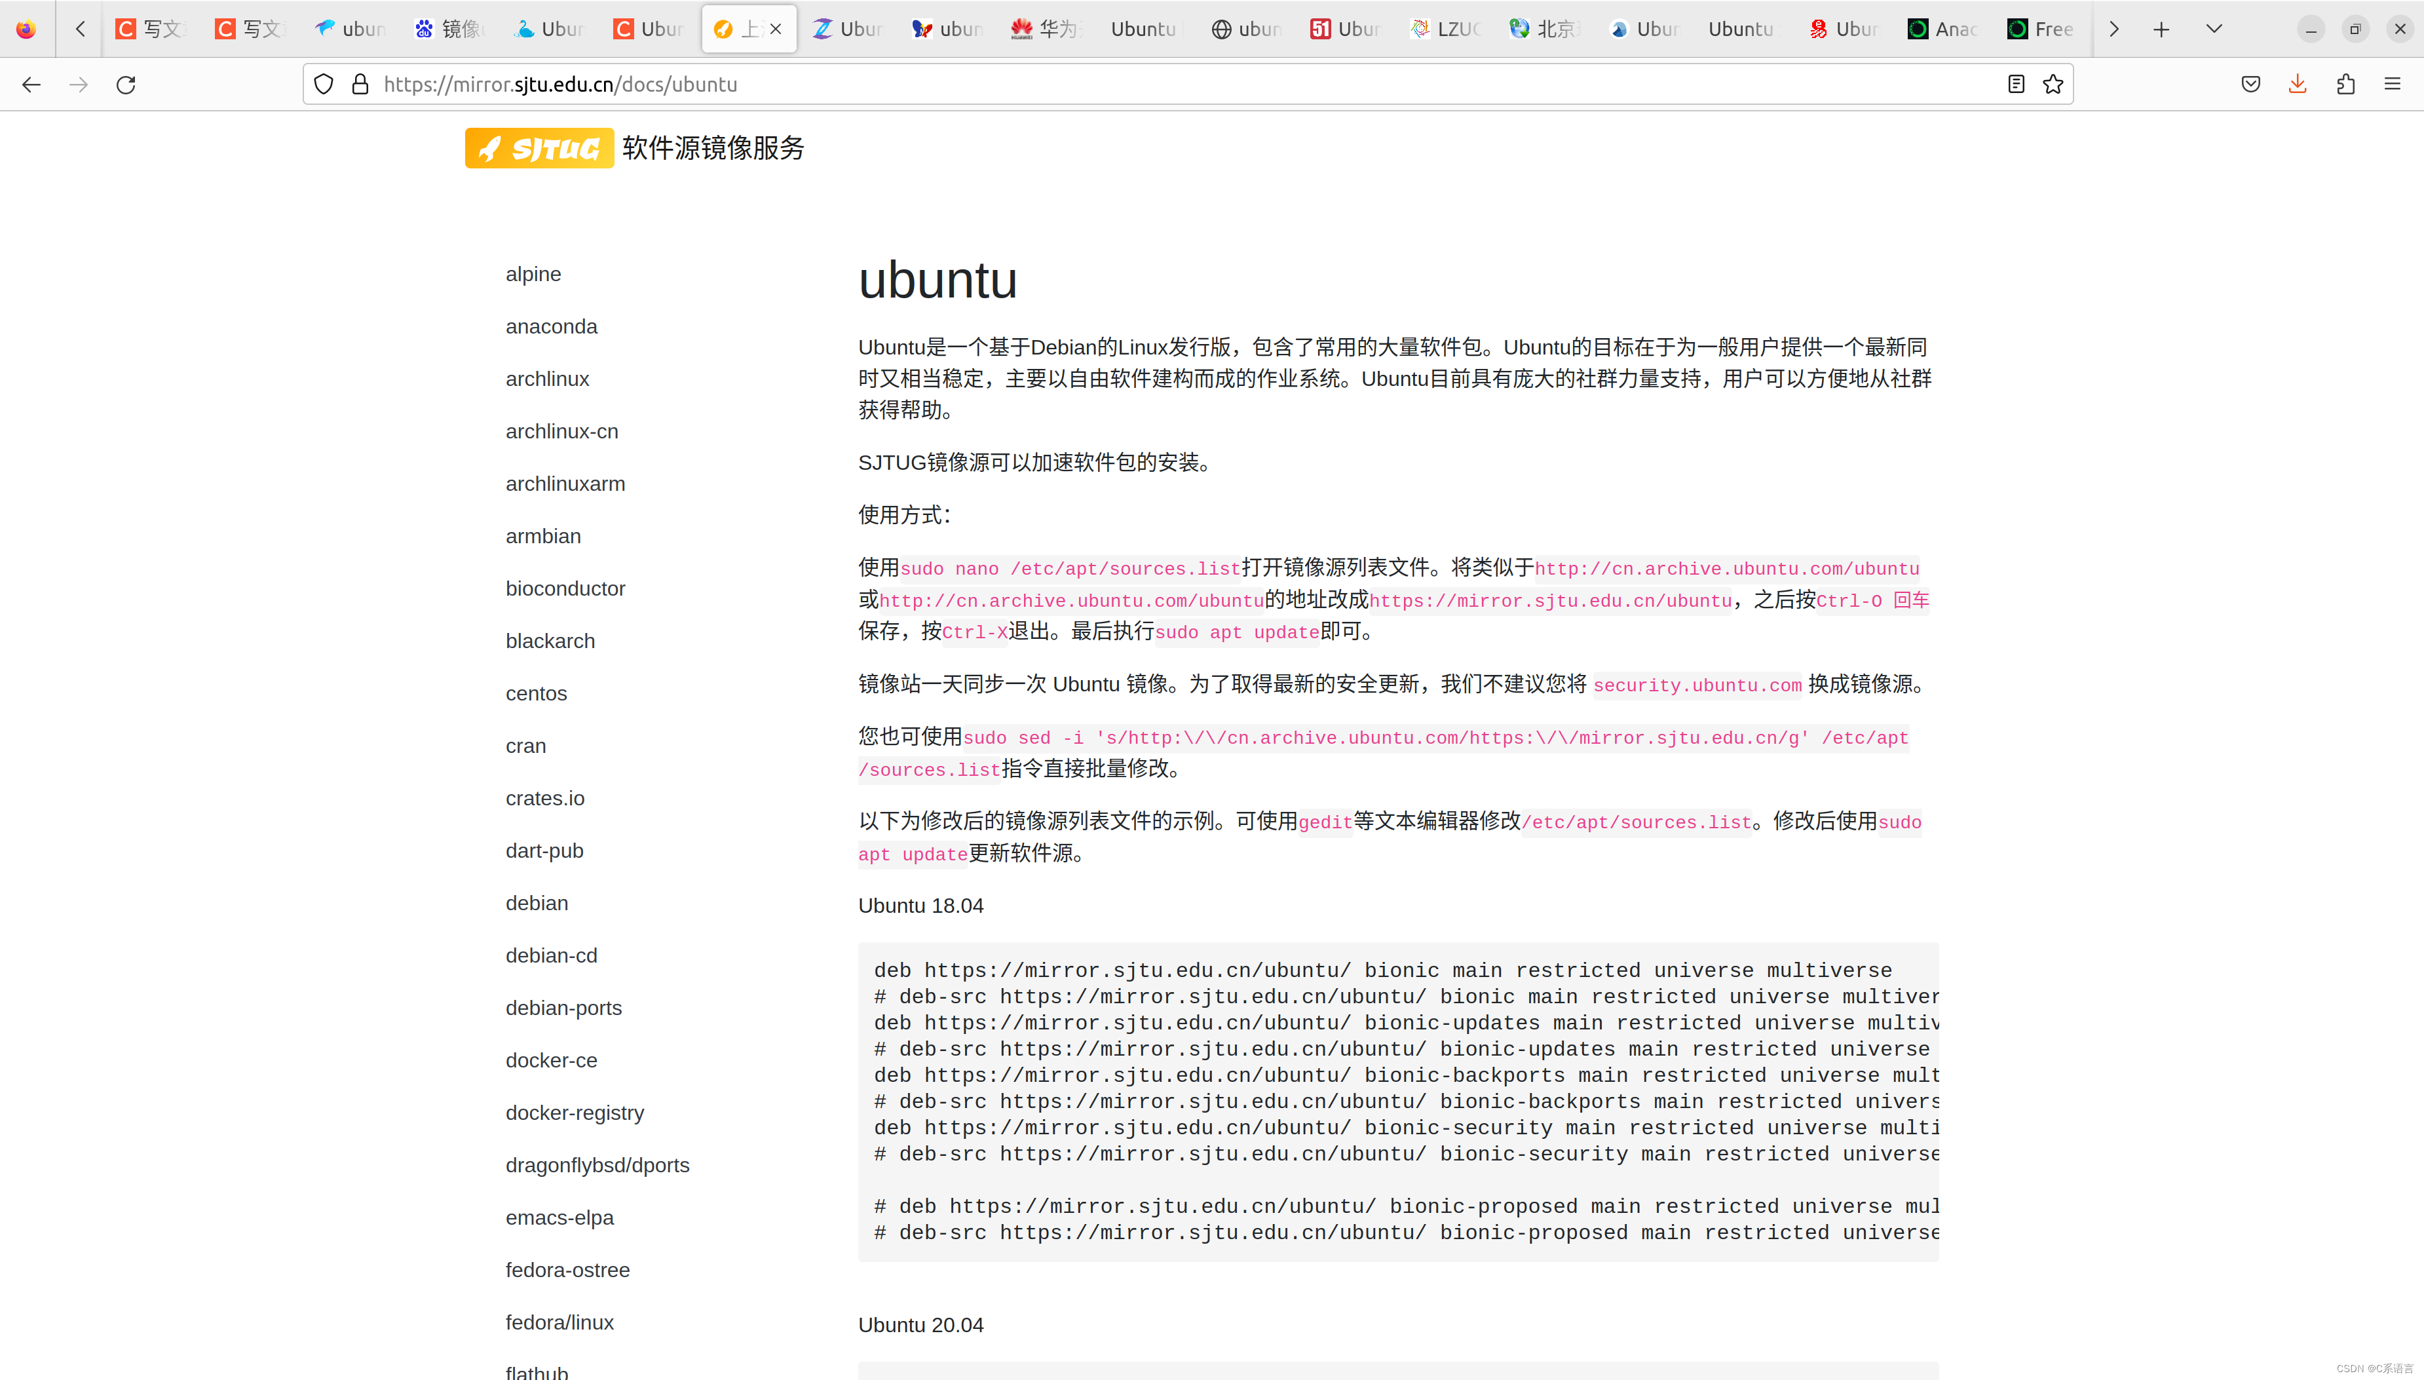The image size is (2424, 1380).
Task: Open the Firefox hamburger menu
Action: click(x=2392, y=85)
